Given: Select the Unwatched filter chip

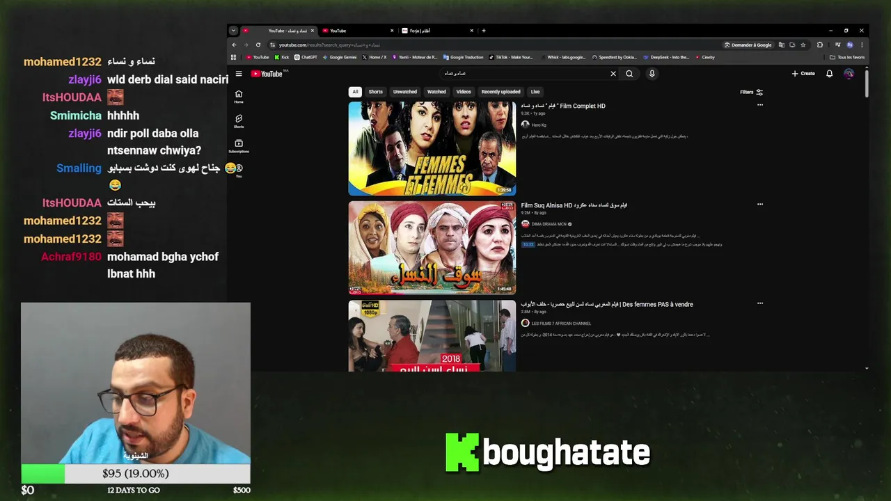Looking at the screenshot, I should coord(405,92).
